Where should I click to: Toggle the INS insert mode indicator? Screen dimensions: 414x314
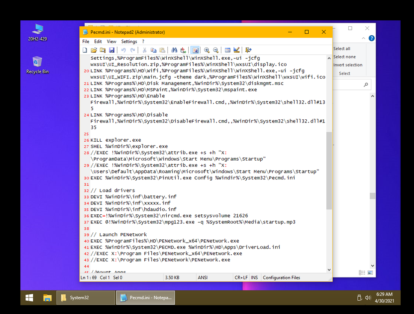click(x=254, y=277)
